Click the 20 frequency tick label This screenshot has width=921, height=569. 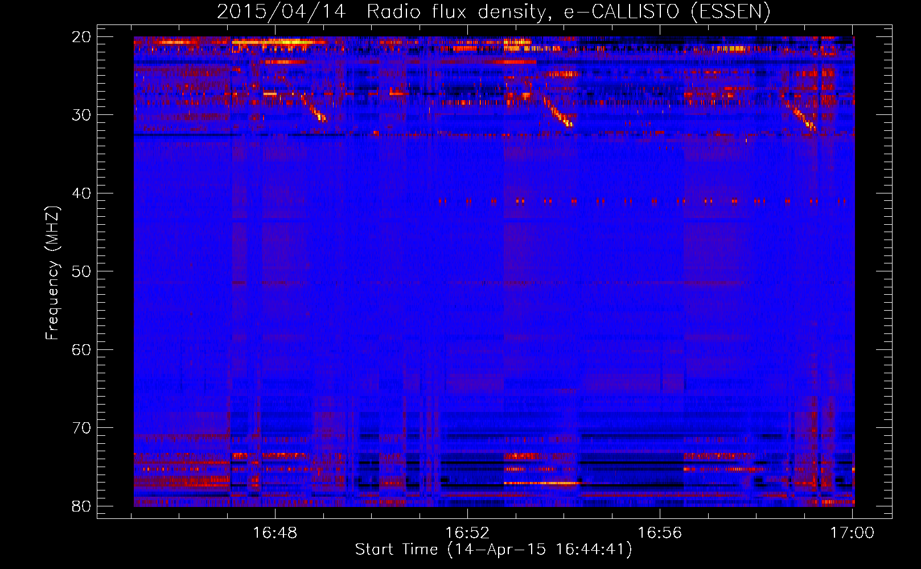81,37
